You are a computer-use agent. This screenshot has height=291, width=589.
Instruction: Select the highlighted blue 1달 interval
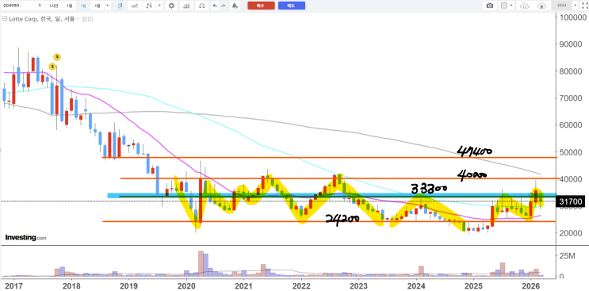(83, 6)
